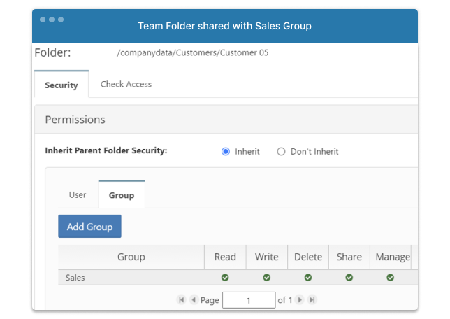Screen dimensions: 450x319
Task: Click the Inherit Parent Folder Security label
Action: coord(106,150)
